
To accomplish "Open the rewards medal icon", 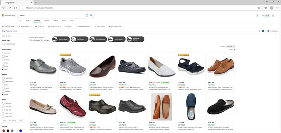I will click(x=267, y=15).
